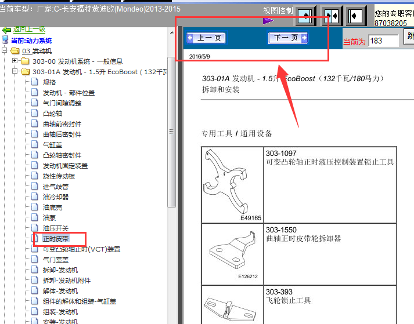Click 曲轴正时皮带轮拆卸器 description text
This screenshot has height=324, width=414.
coord(303,239)
